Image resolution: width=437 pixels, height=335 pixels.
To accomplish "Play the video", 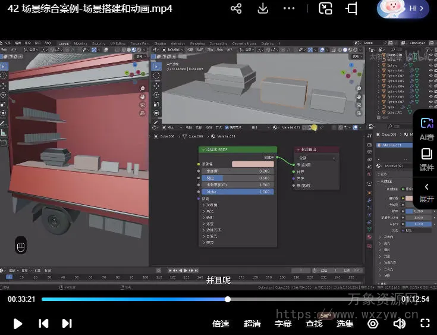I will click(18, 324).
